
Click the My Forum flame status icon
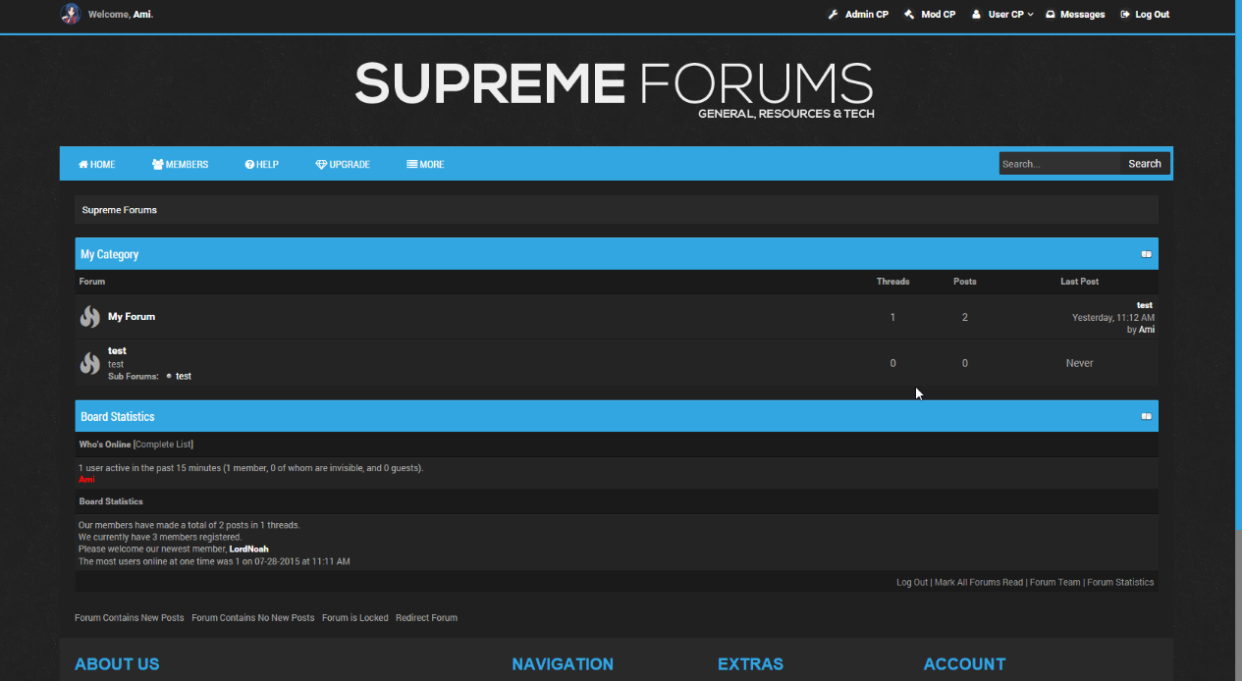coord(90,317)
